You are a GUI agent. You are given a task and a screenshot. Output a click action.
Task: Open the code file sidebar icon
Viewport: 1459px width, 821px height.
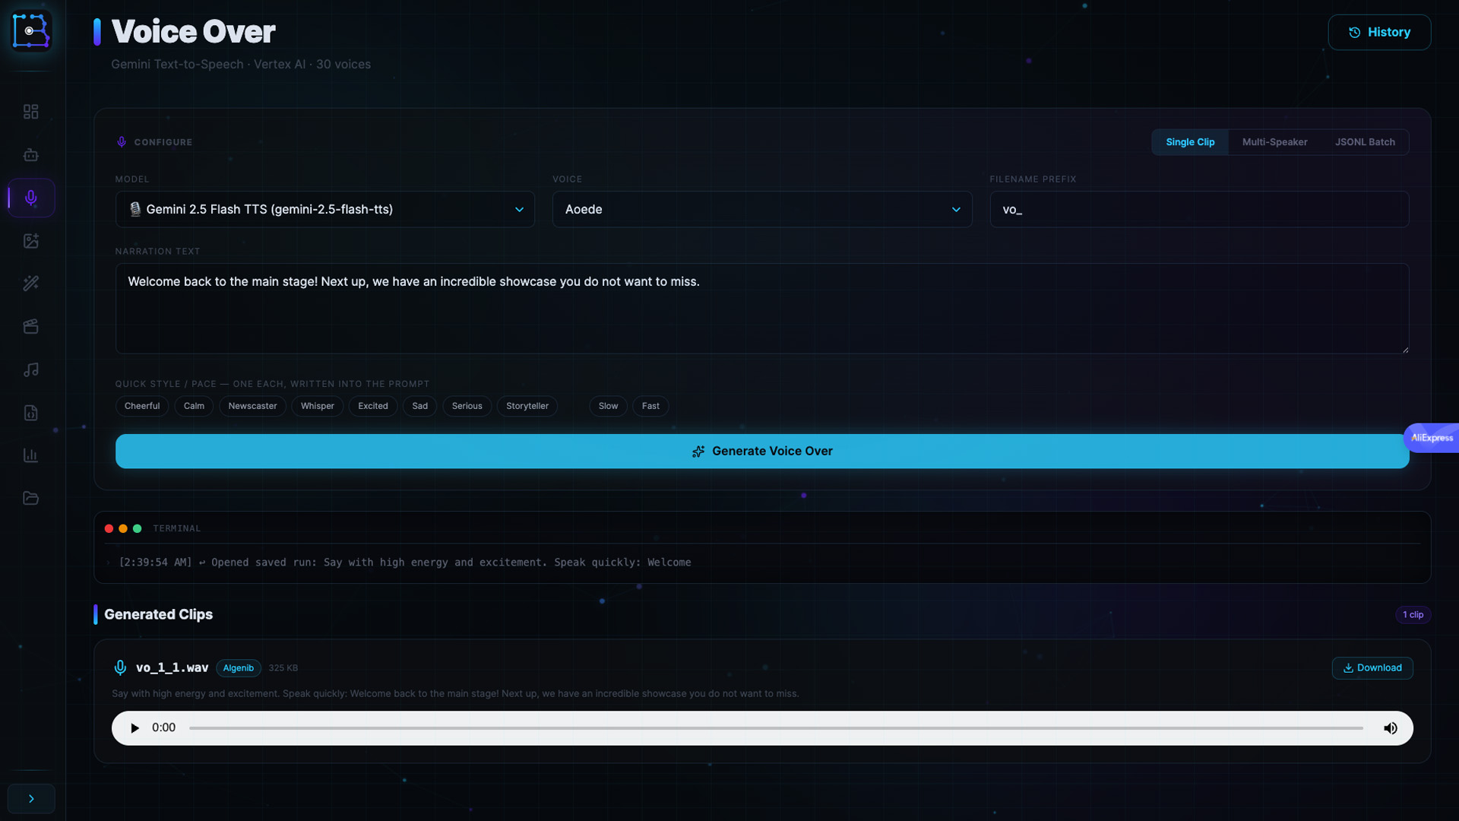(x=31, y=413)
